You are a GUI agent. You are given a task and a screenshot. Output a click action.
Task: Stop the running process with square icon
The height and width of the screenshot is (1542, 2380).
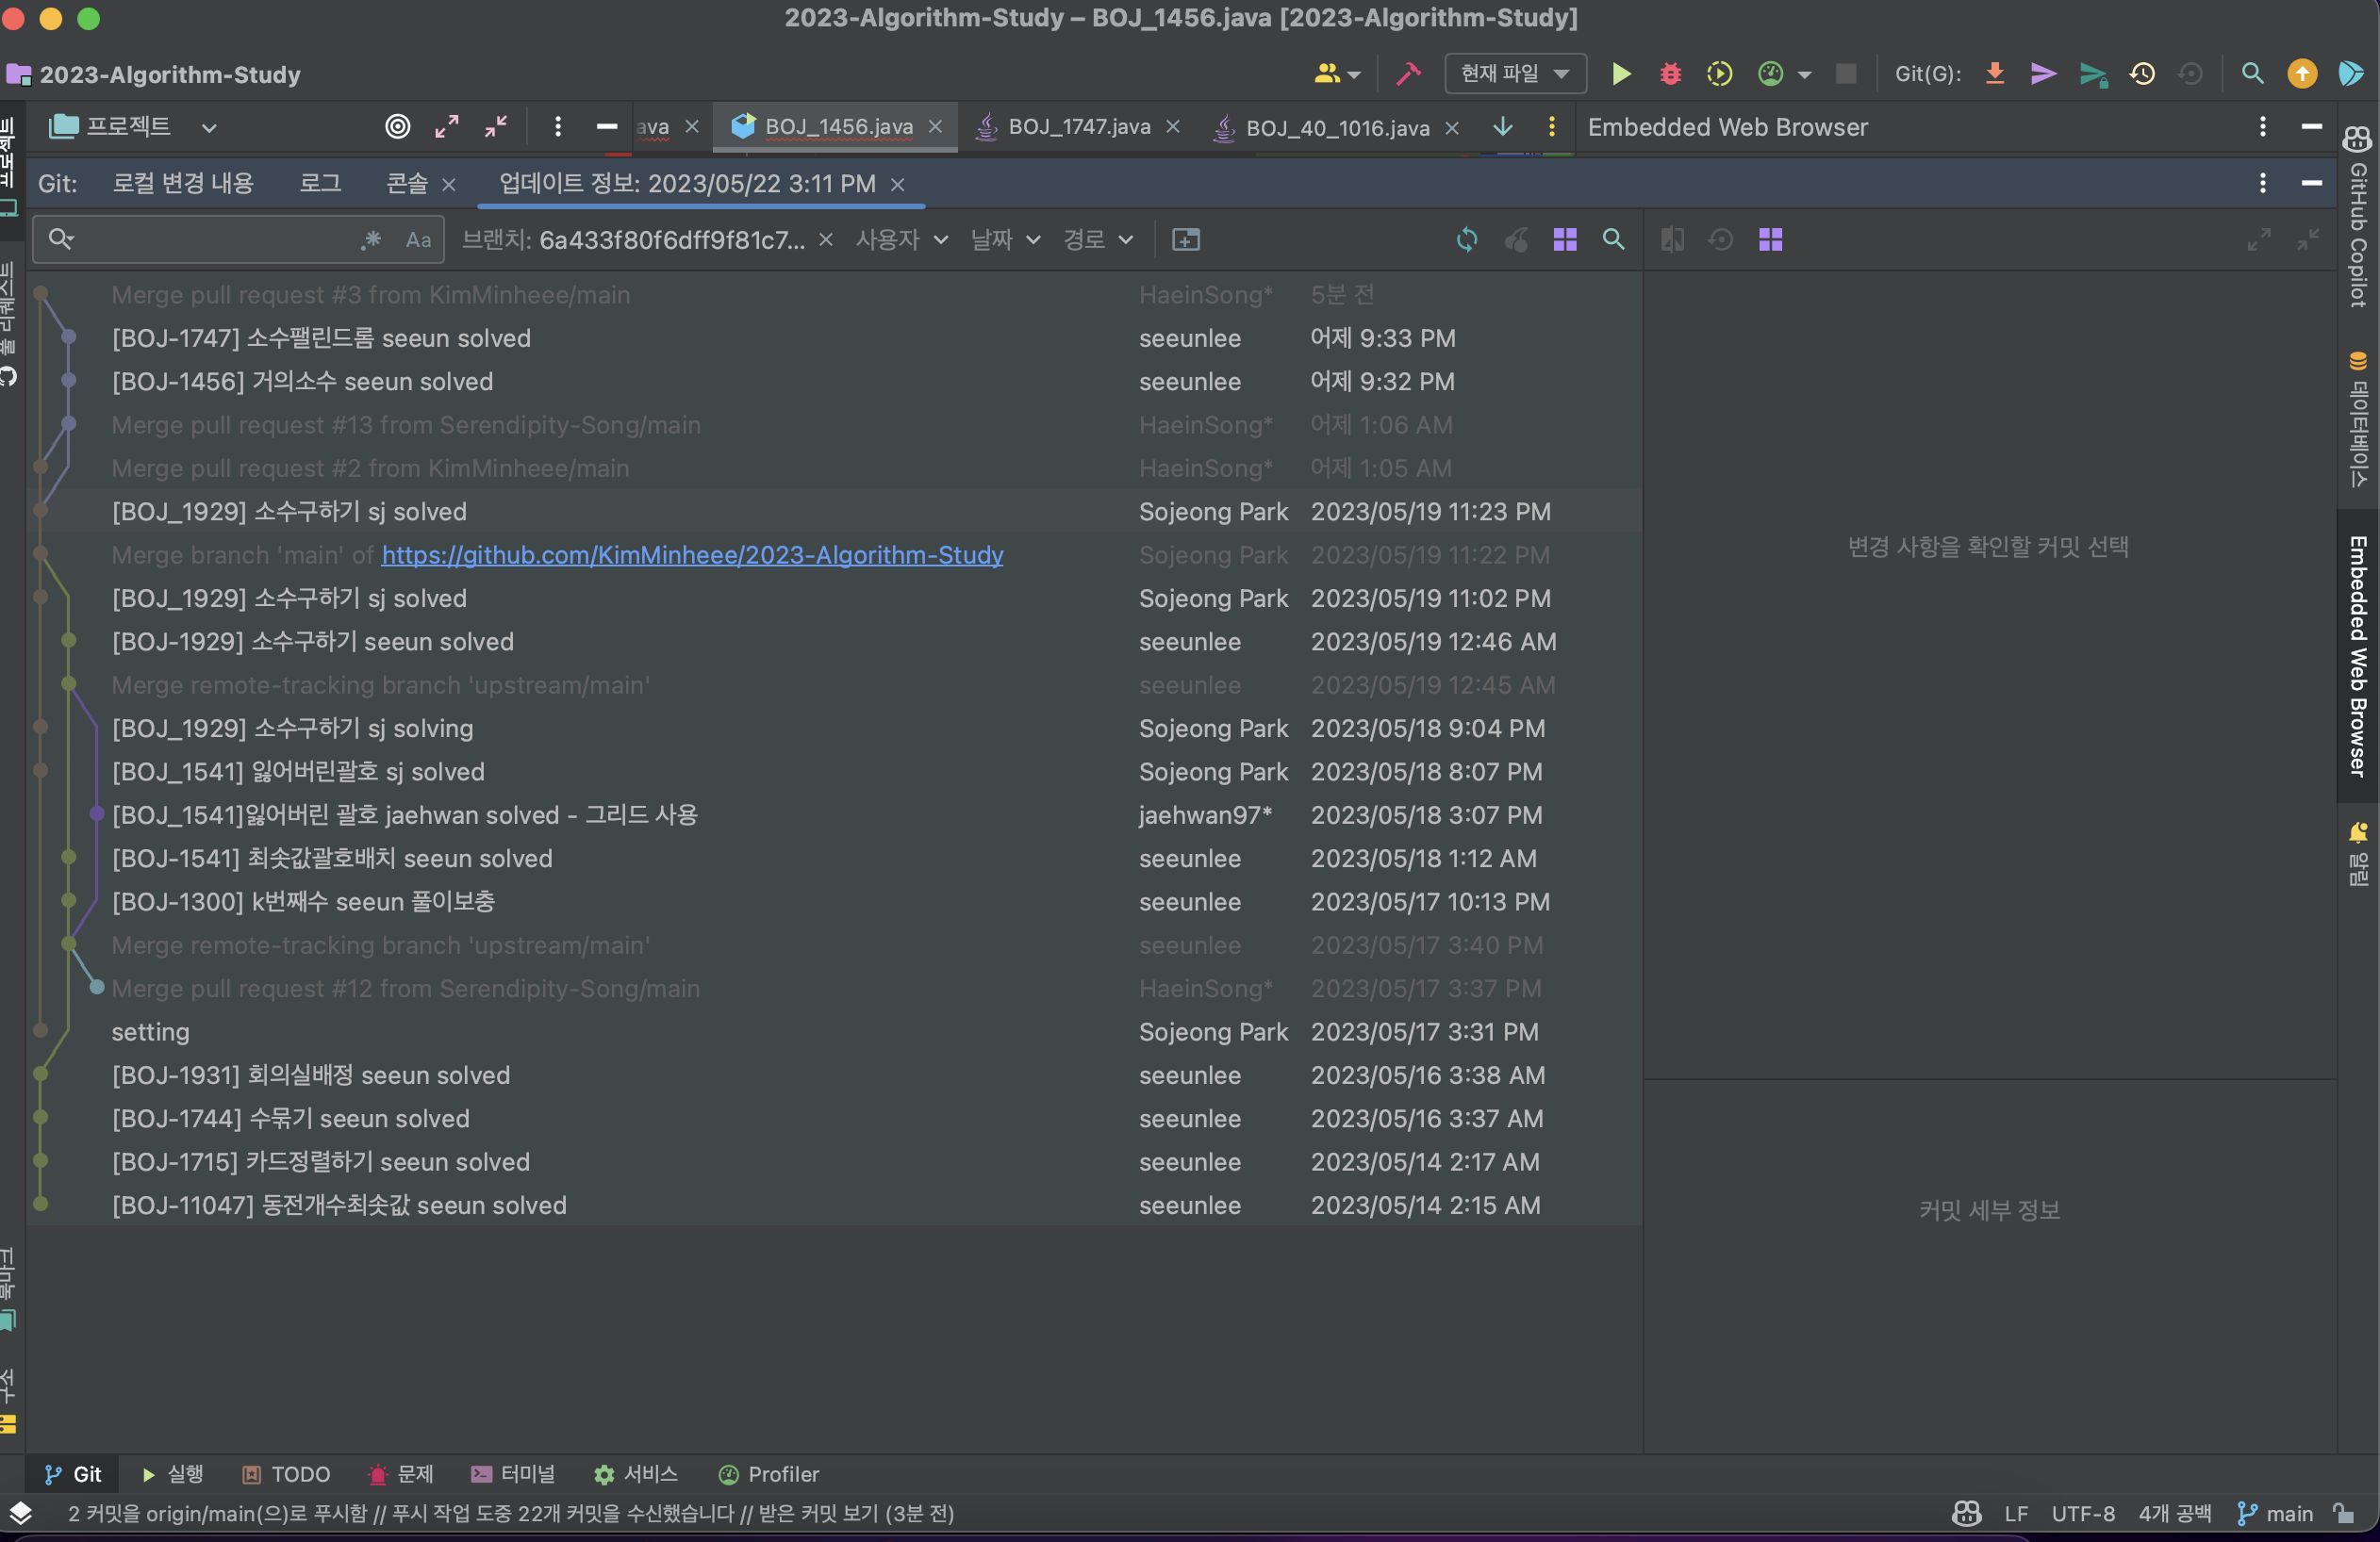(1846, 74)
